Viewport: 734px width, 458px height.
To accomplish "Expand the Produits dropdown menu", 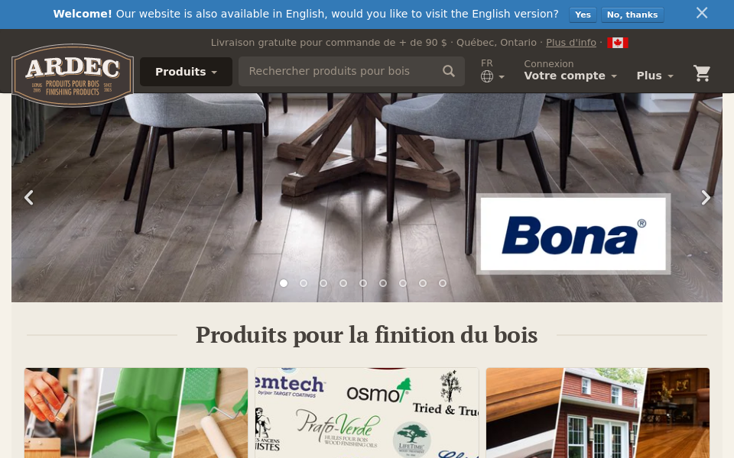I will pos(186,72).
